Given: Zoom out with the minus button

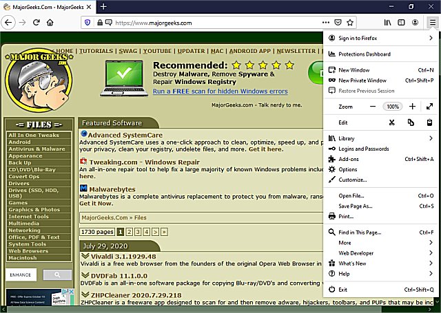Looking at the screenshot, I should [x=373, y=107].
